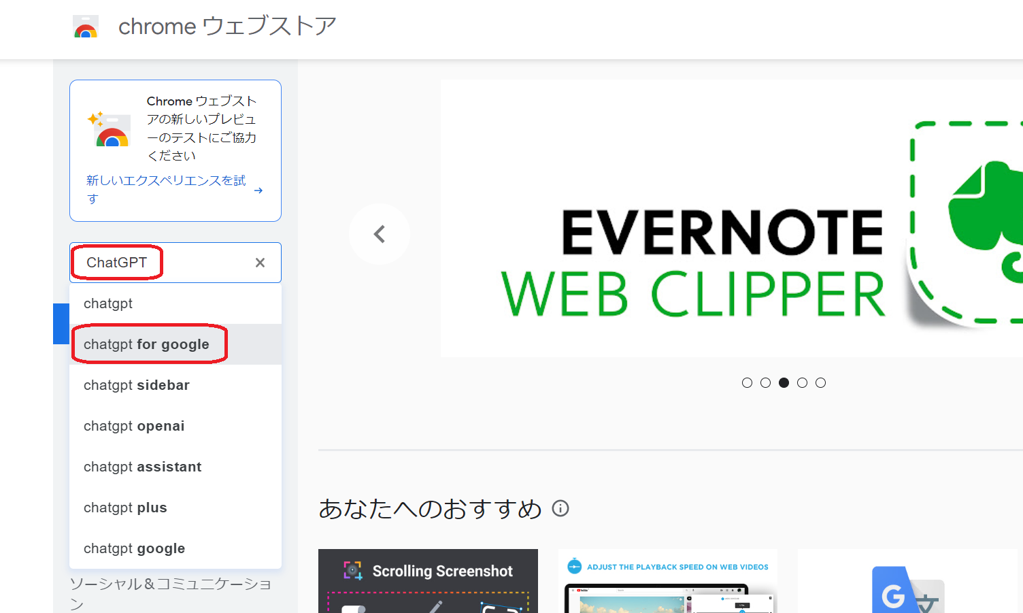Image resolution: width=1023 pixels, height=613 pixels.
Task: Clear the search box with the X icon
Action: pyautogui.click(x=260, y=263)
